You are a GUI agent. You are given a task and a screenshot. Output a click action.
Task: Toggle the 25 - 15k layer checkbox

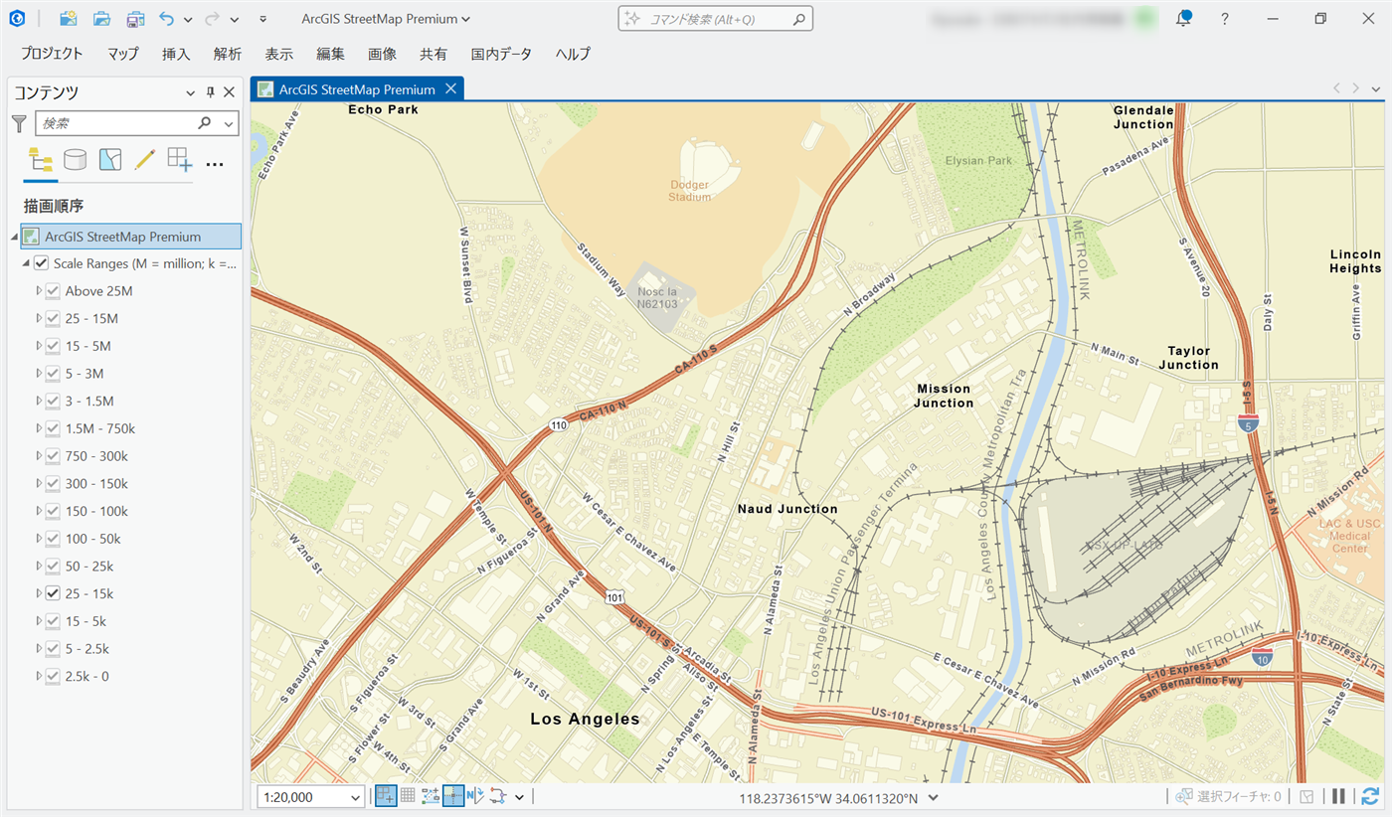pos(53,593)
